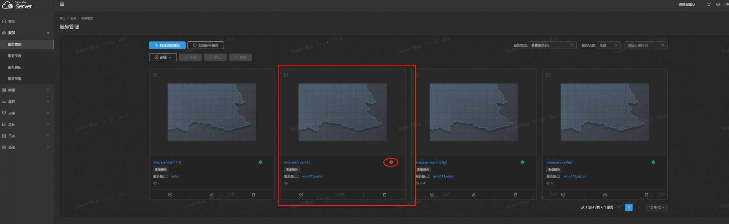Pause the imageservice-imgTest service
This screenshot has width=729, height=224.
pos(432,195)
